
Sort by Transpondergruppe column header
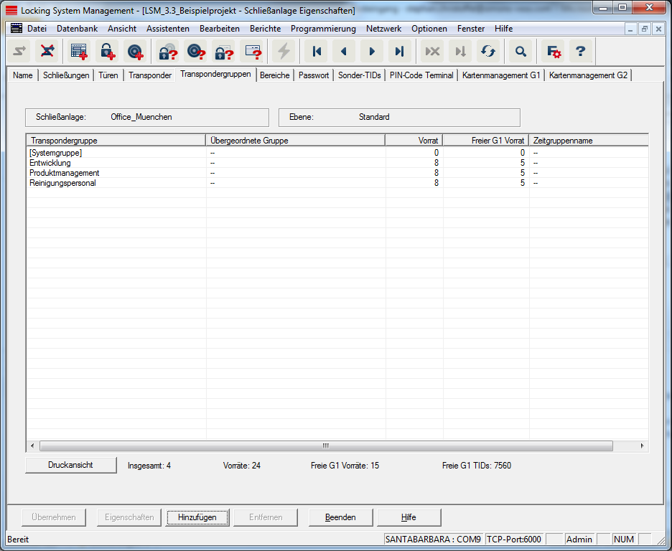(115, 141)
